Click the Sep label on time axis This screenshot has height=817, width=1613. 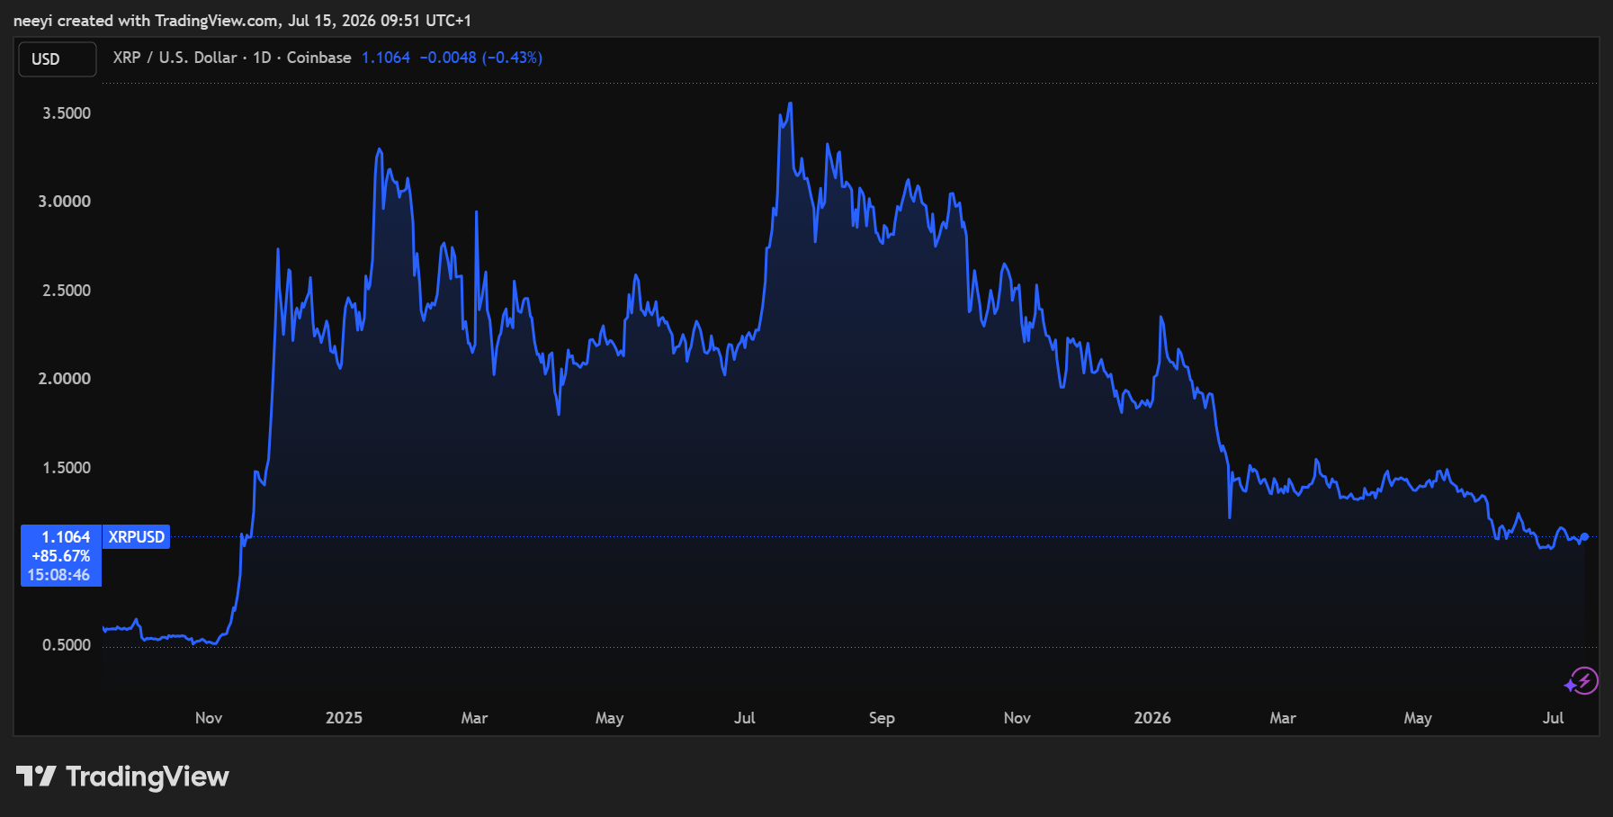(x=882, y=718)
